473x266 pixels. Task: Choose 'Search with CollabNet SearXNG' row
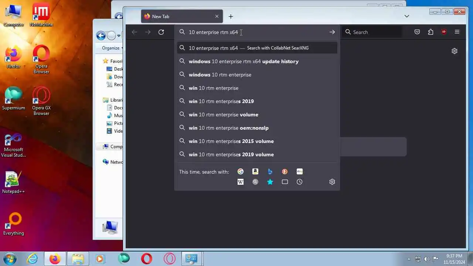pos(257,48)
